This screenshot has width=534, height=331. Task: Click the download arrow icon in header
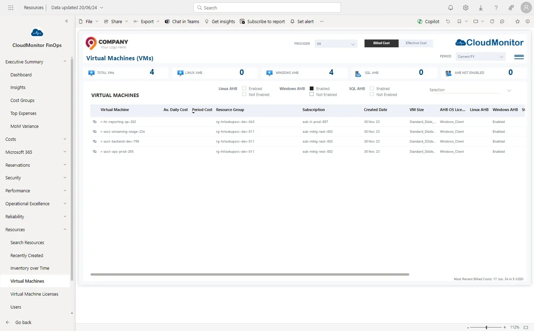(x=481, y=7)
